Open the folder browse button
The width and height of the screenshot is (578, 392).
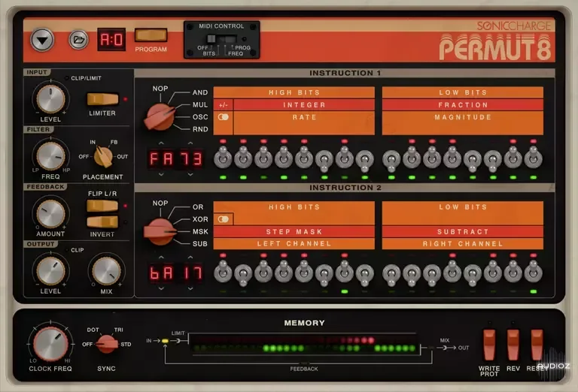pos(78,40)
